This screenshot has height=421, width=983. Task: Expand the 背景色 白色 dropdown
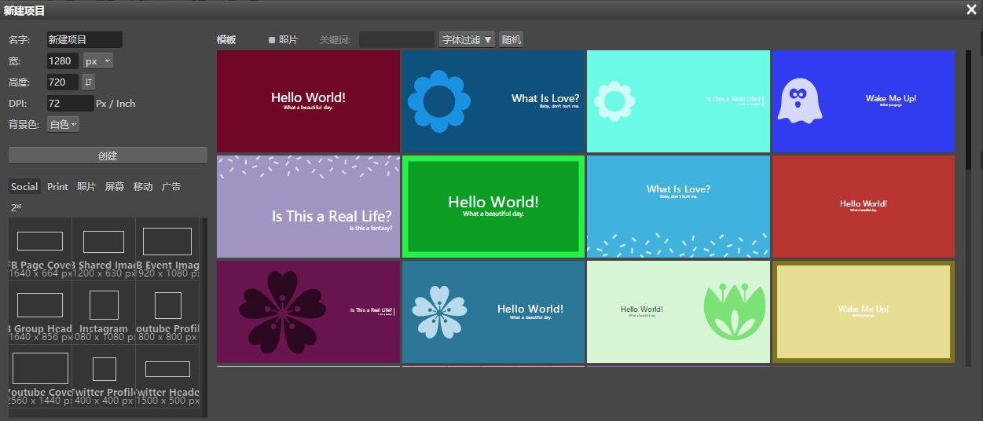[x=64, y=124]
